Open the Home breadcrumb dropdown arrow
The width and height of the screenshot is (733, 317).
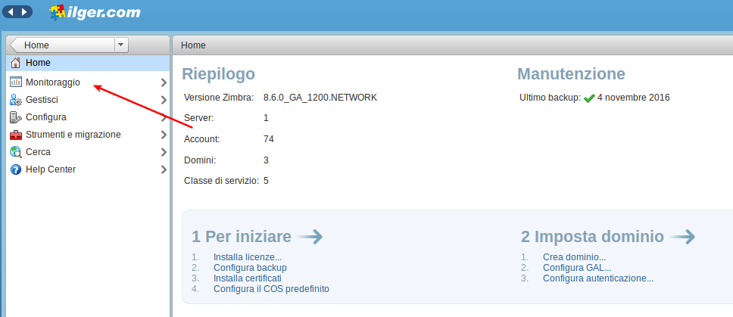[121, 45]
